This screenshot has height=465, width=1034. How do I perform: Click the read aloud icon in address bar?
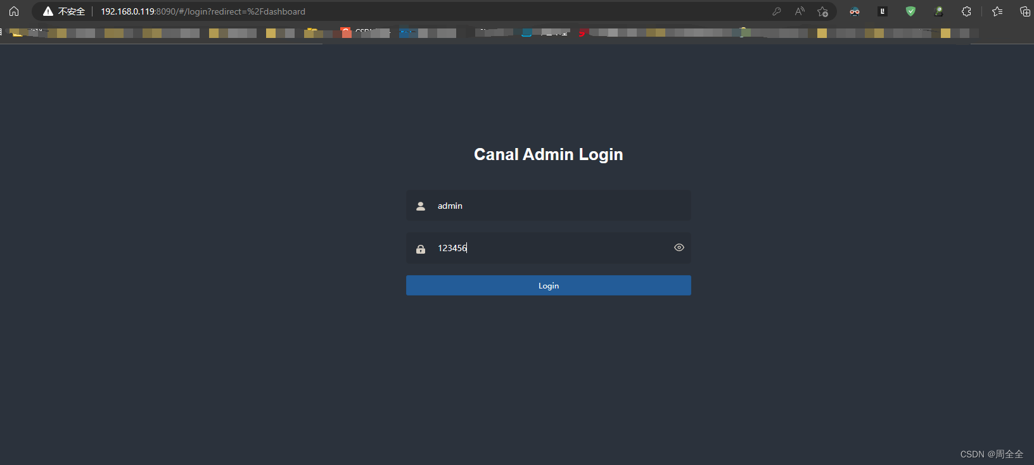[x=800, y=11]
